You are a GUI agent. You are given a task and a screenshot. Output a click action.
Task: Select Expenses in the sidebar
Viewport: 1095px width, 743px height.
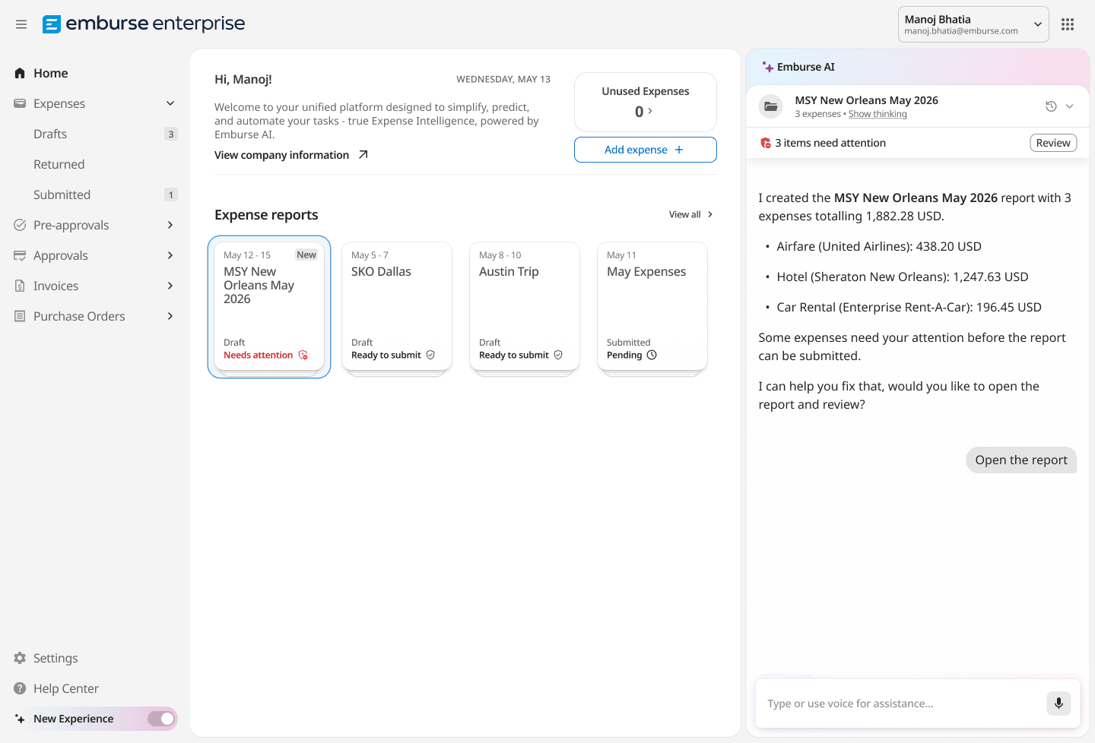[x=59, y=103]
